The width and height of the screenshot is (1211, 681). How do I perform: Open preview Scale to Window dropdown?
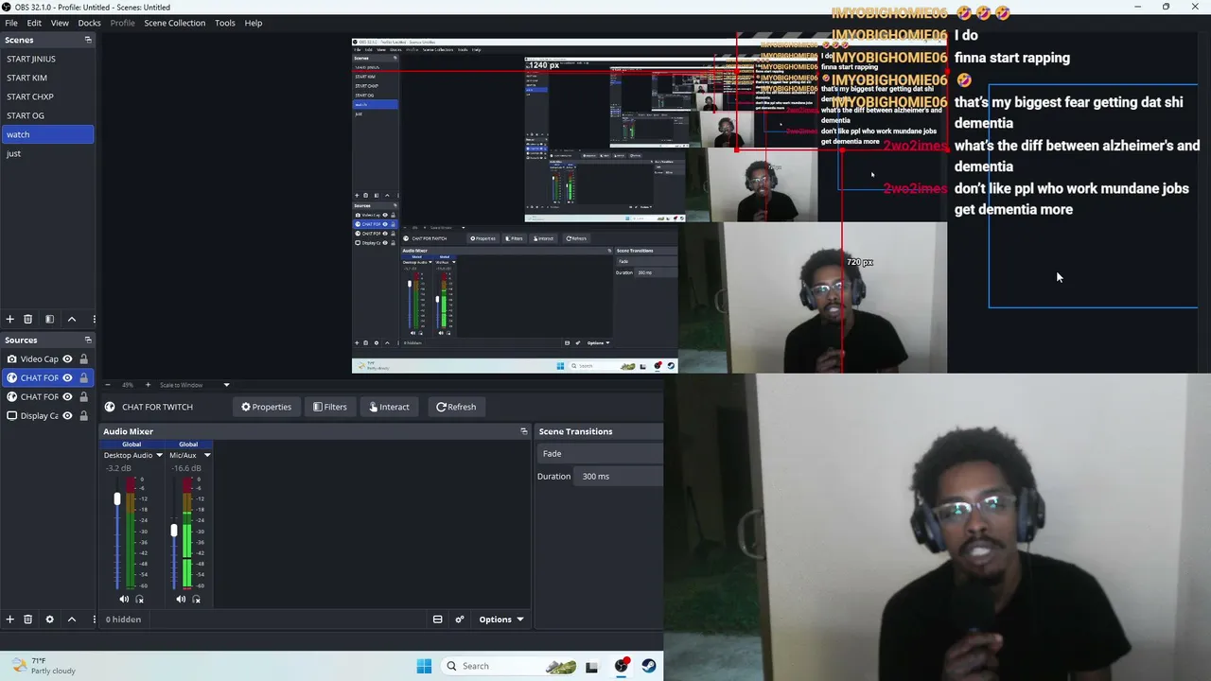coord(195,385)
